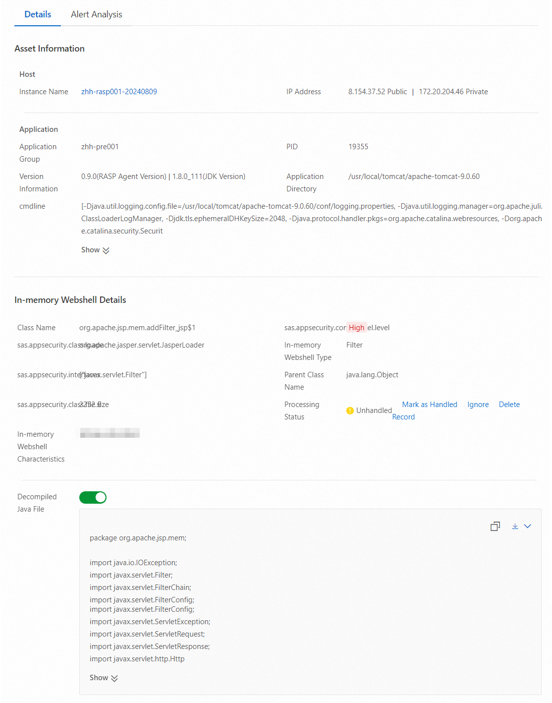Expand the full cmdline with Show
This screenshot has height=703, width=552.
click(x=95, y=250)
